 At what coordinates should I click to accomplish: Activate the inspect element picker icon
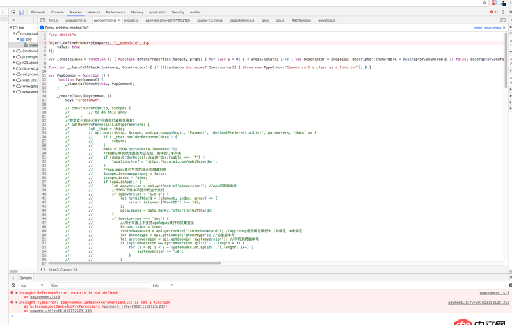(13, 12)
